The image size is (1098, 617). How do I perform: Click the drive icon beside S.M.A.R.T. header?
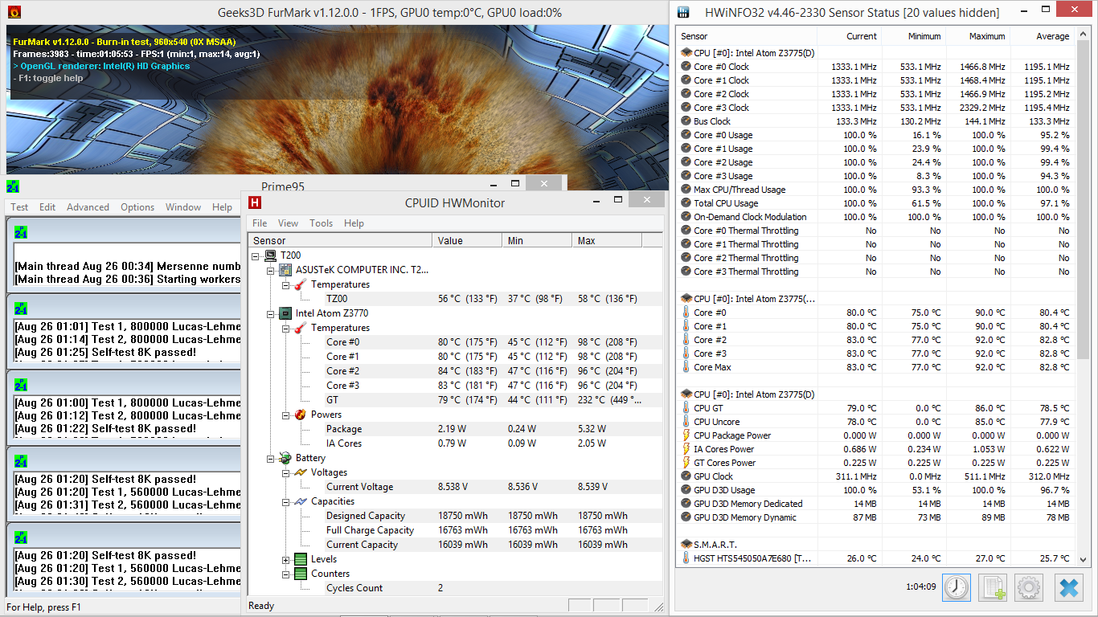[686, 545]
